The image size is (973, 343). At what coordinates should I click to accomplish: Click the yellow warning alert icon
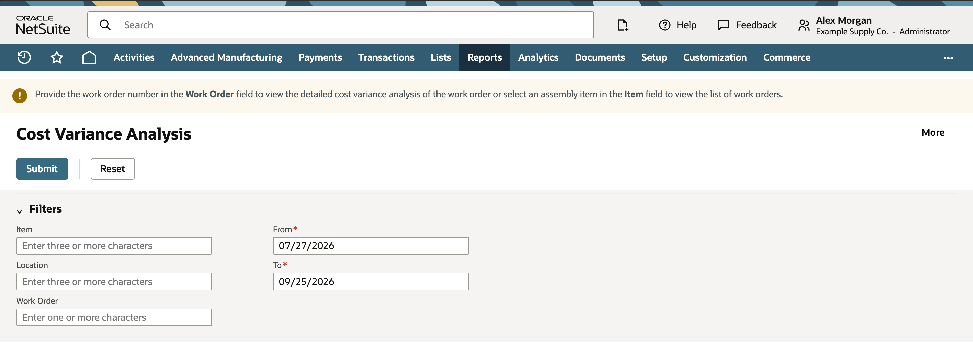20,96
